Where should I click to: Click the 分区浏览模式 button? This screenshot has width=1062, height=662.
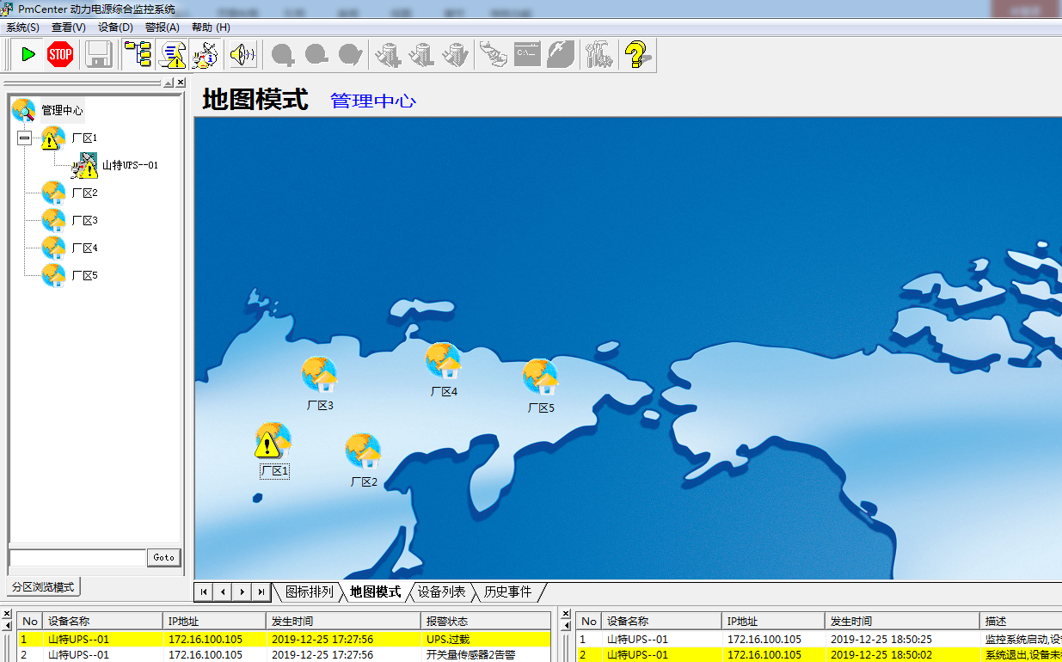pos(43,587)
